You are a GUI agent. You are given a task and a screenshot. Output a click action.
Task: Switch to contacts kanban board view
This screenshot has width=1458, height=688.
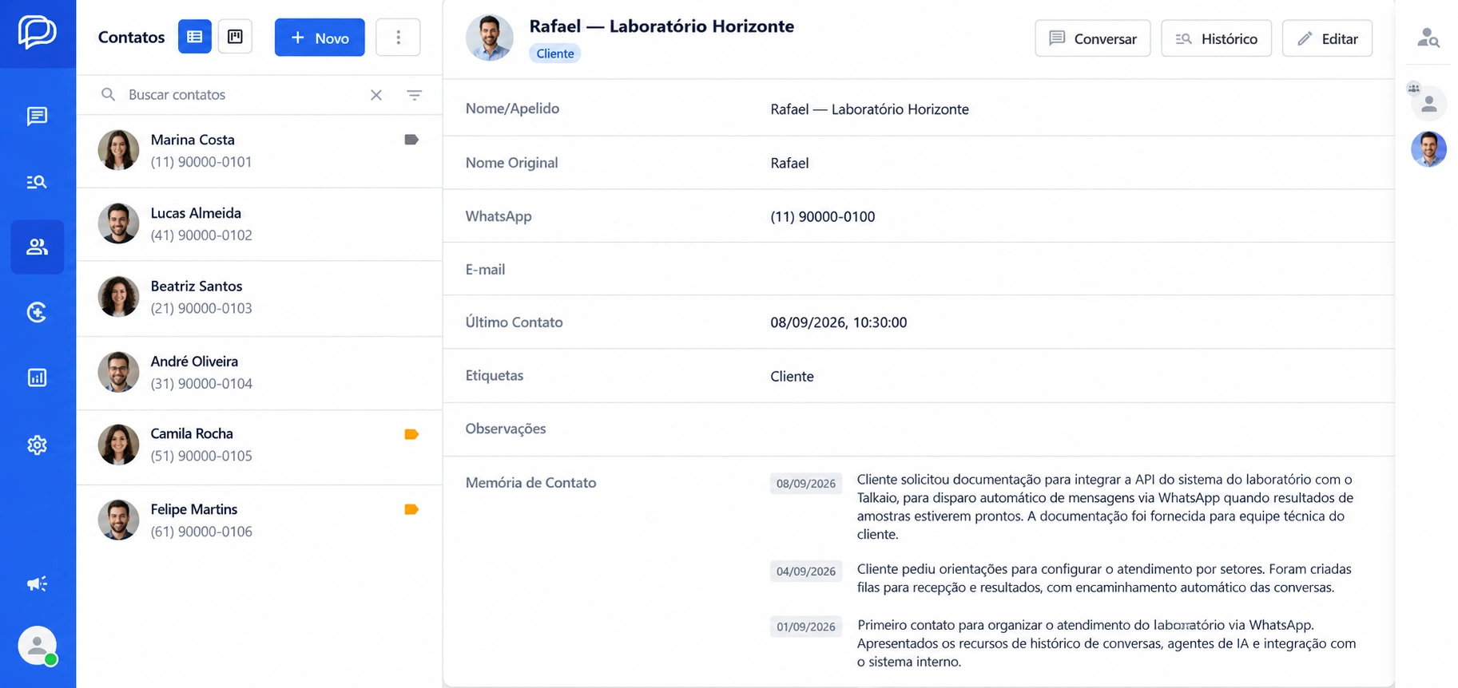tap(235, 37)
